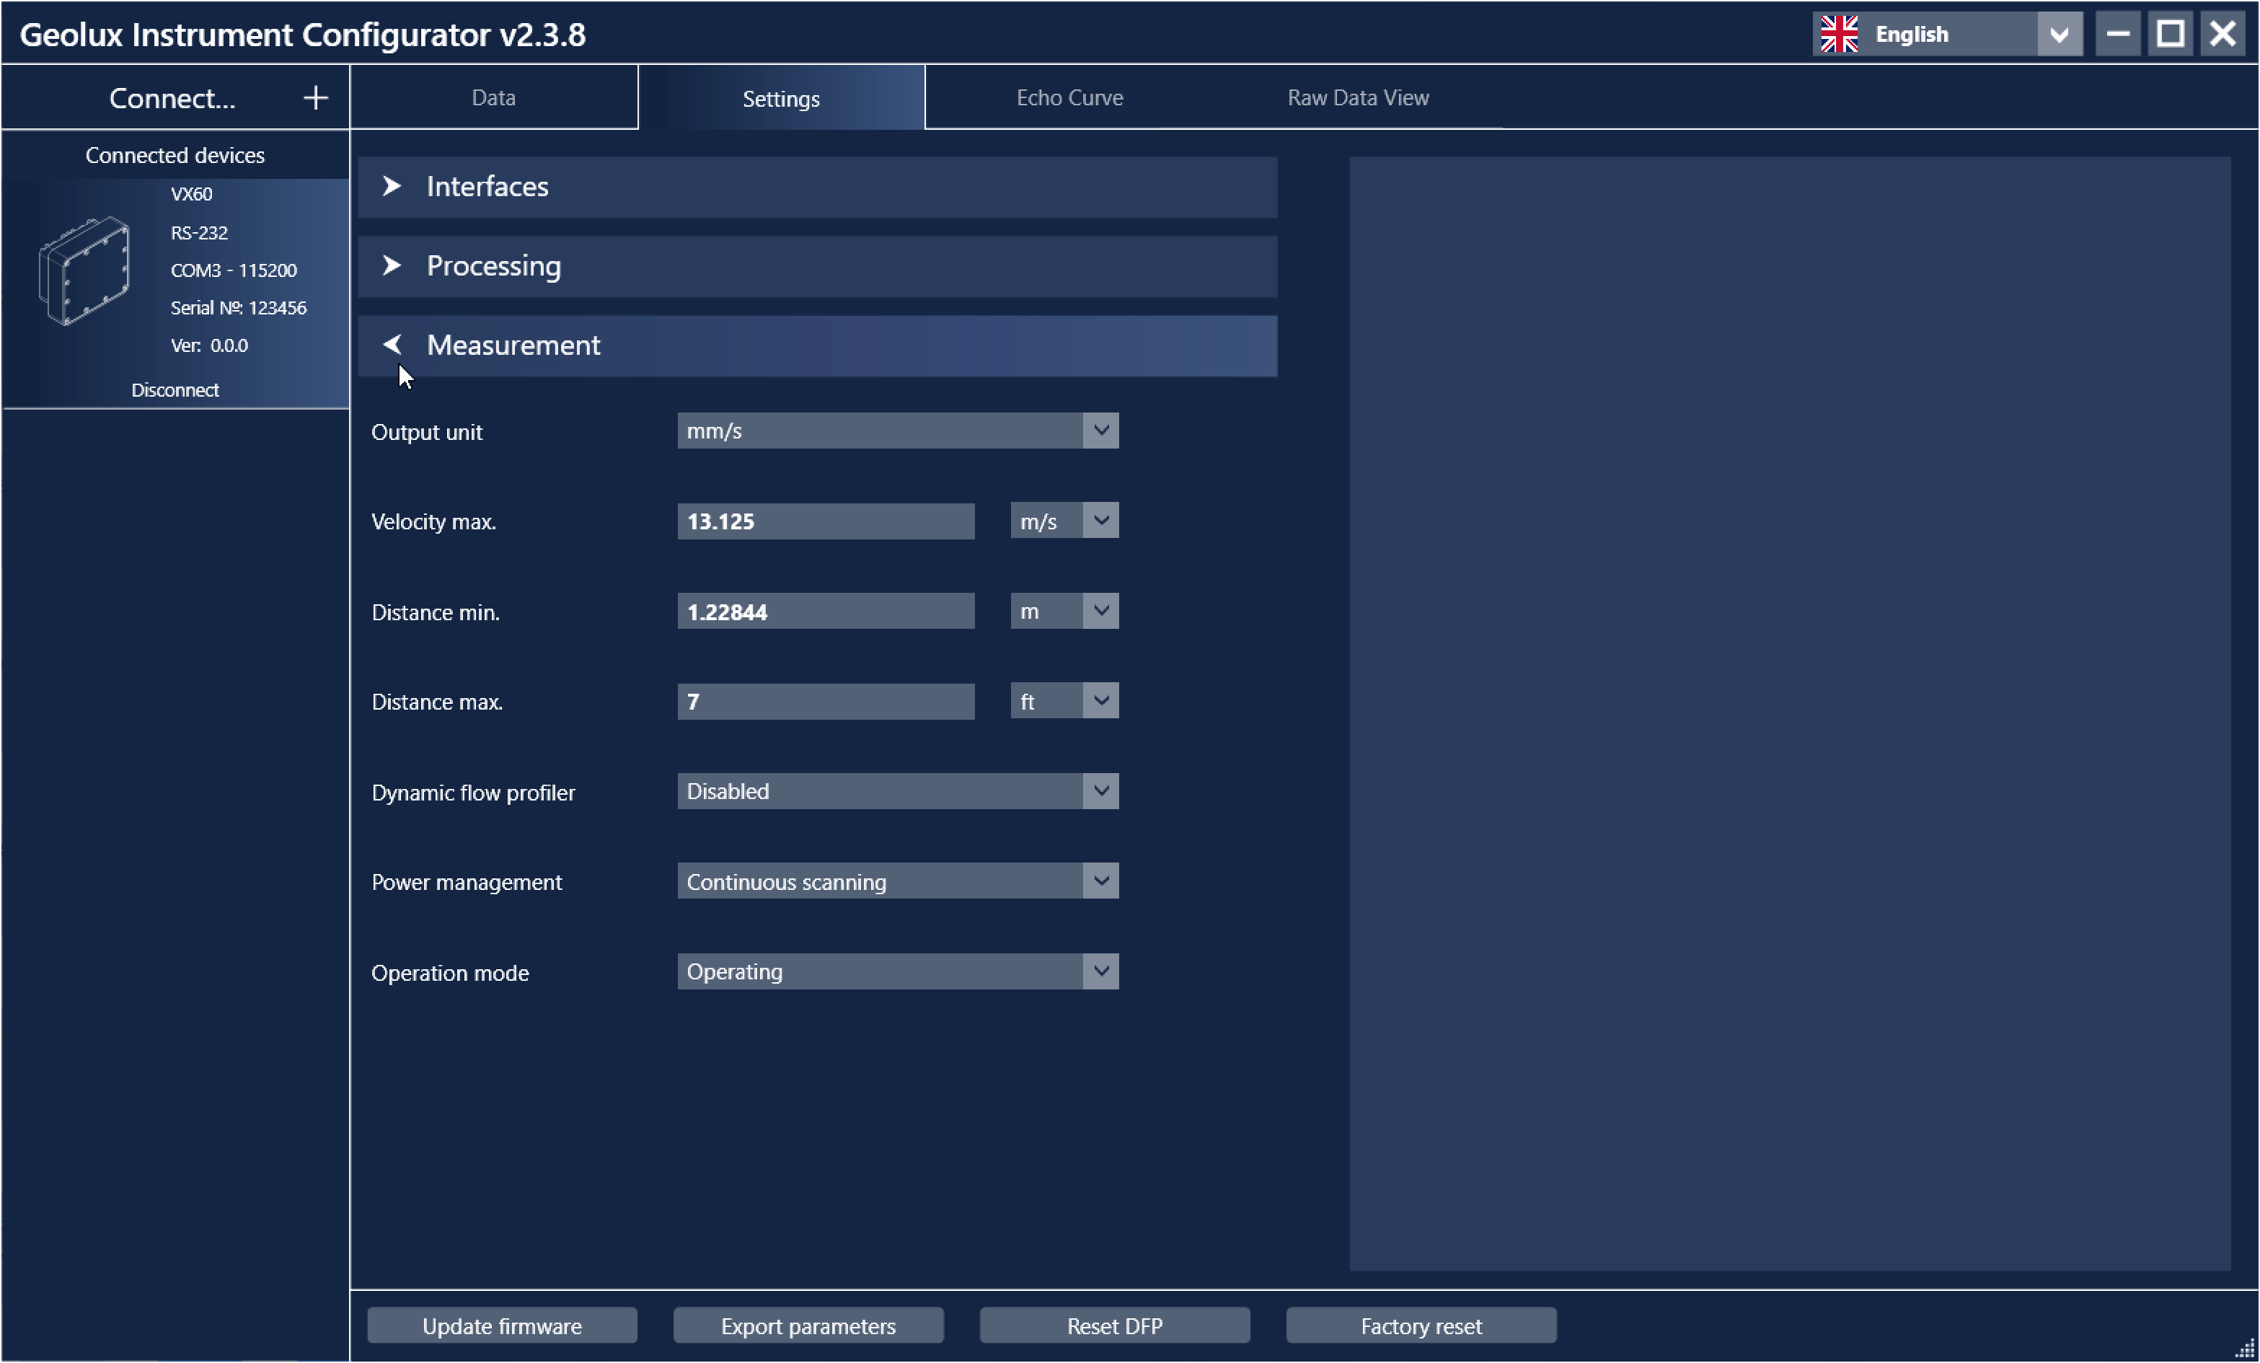Open Velocity max. unit dropdown
Screen dimensions: 2260x1363
(1100, 521)
